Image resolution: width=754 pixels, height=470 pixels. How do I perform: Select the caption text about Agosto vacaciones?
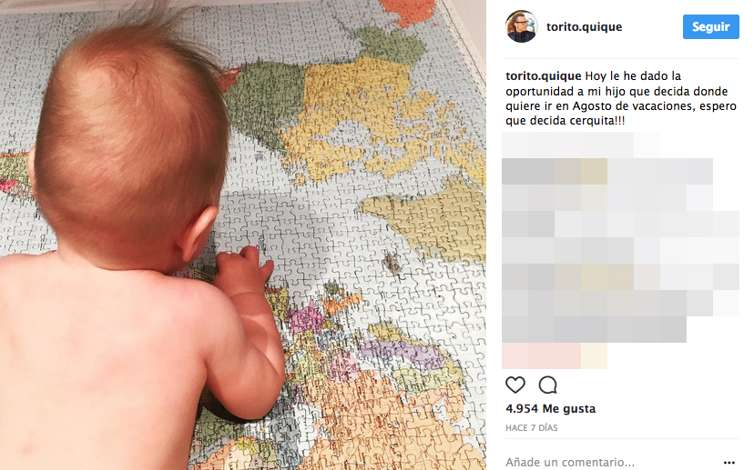click(x=621, y=98)
